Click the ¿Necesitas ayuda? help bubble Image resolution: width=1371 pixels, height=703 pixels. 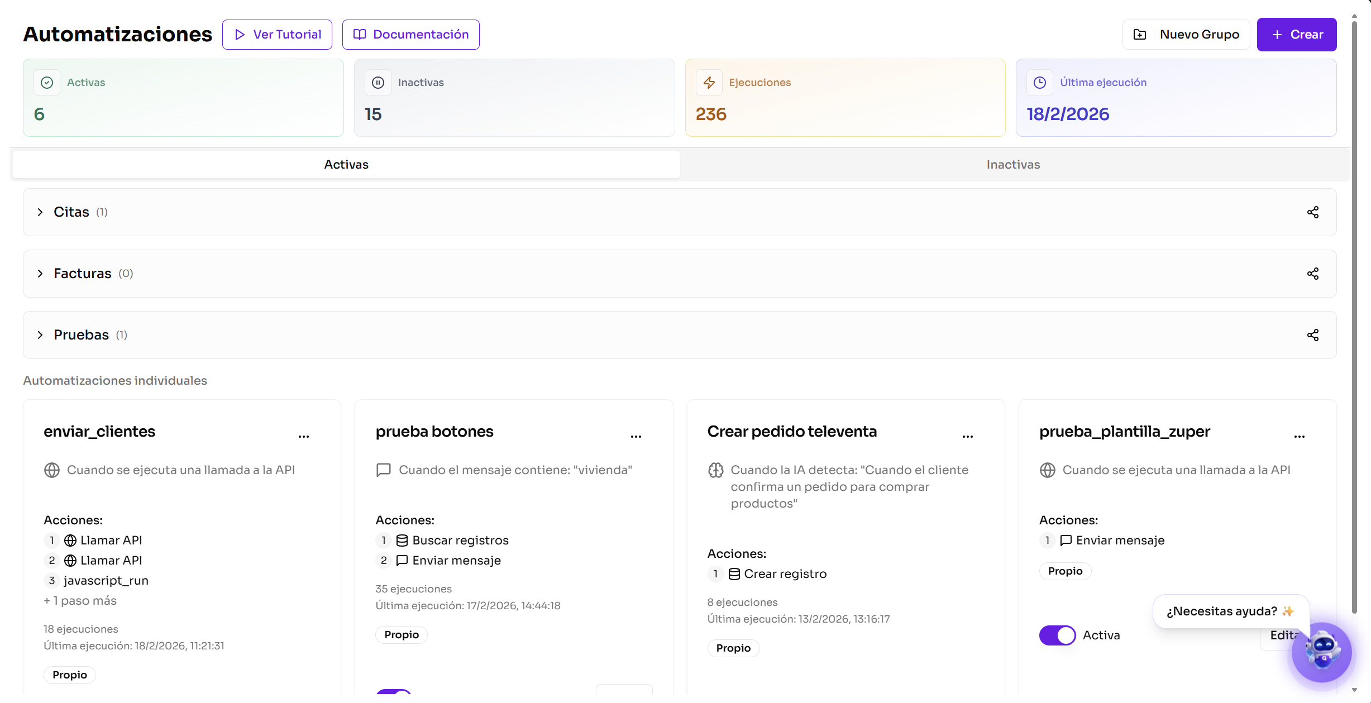(1231, 611)
